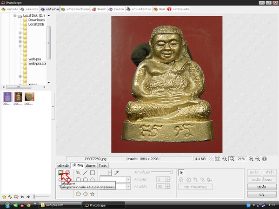Open the Help tab with question mark
The width and height of the screenshot is (279, 209).
coord(179,9)
